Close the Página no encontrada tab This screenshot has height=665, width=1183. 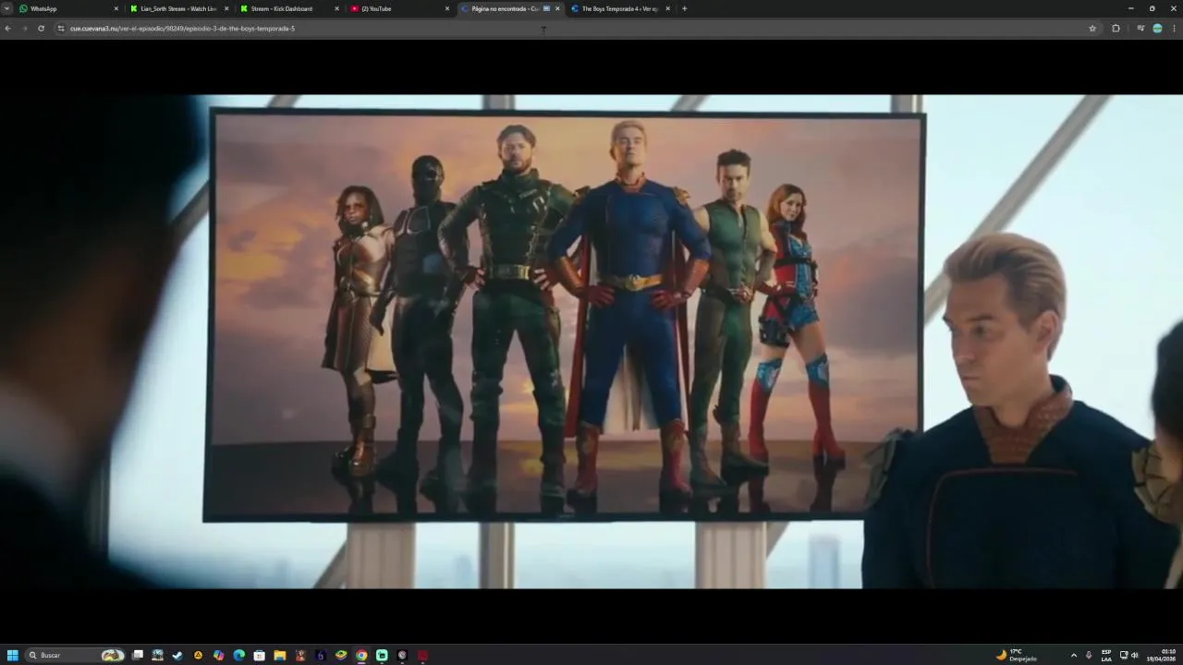pos(557,8)
